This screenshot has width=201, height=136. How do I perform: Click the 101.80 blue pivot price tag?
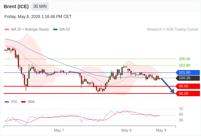pos(188,72)
